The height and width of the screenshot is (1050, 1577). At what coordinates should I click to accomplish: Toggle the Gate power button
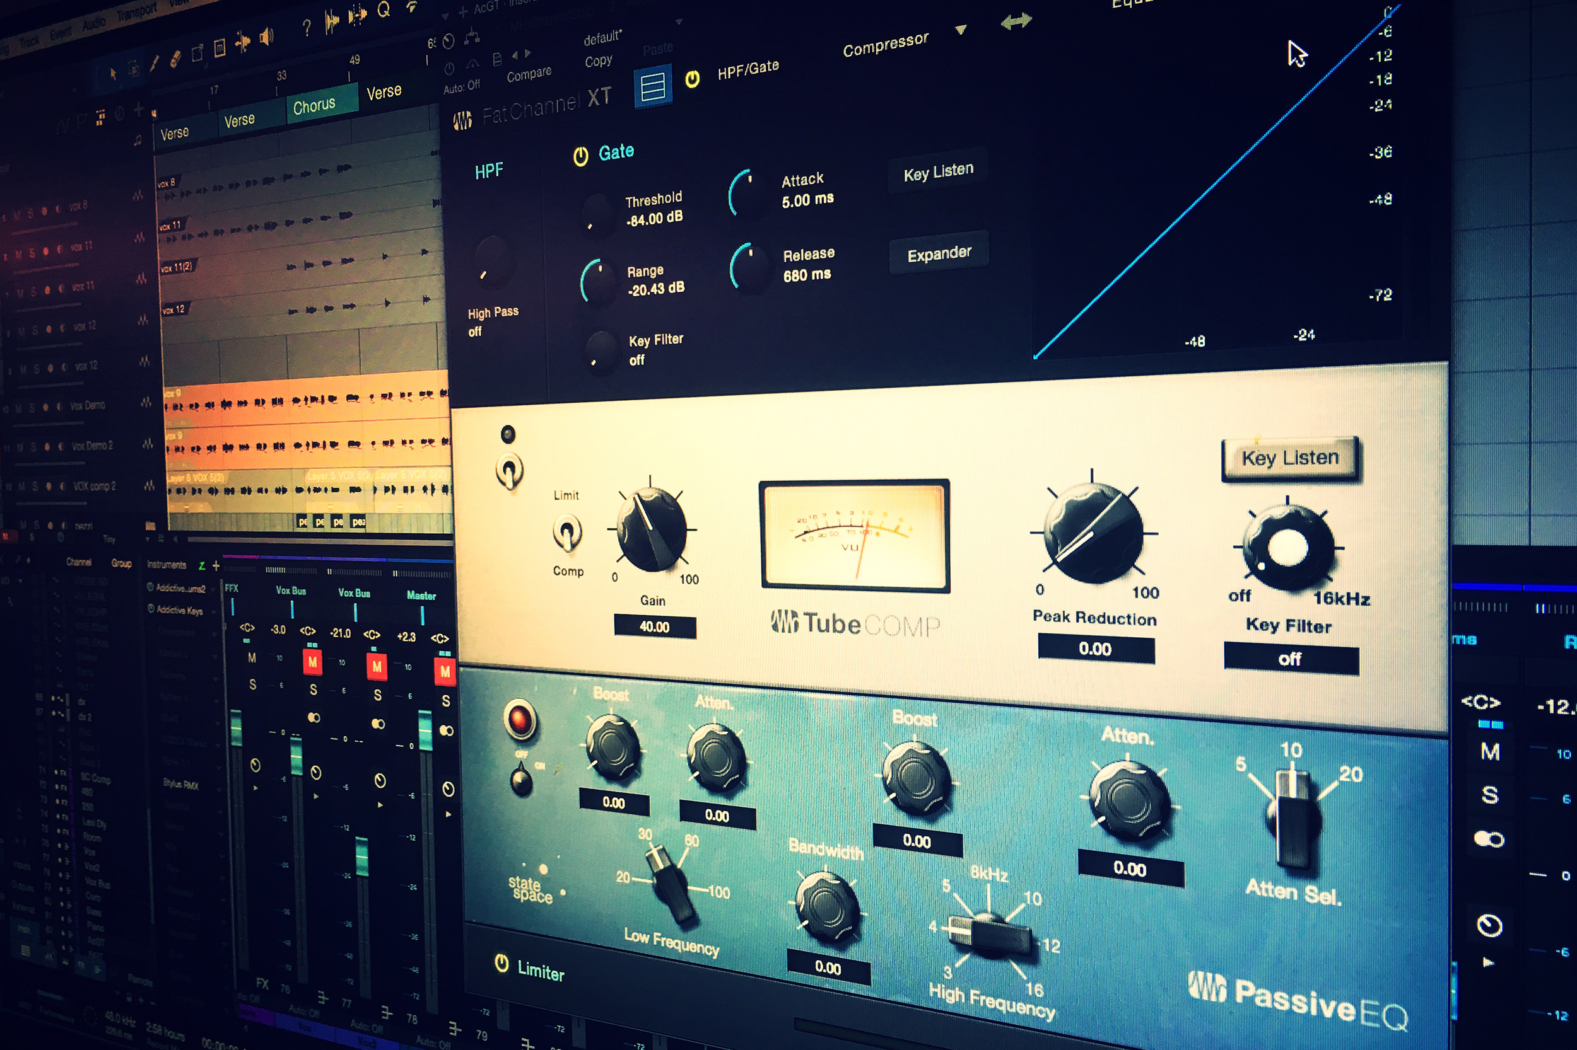tap(580, 156)
